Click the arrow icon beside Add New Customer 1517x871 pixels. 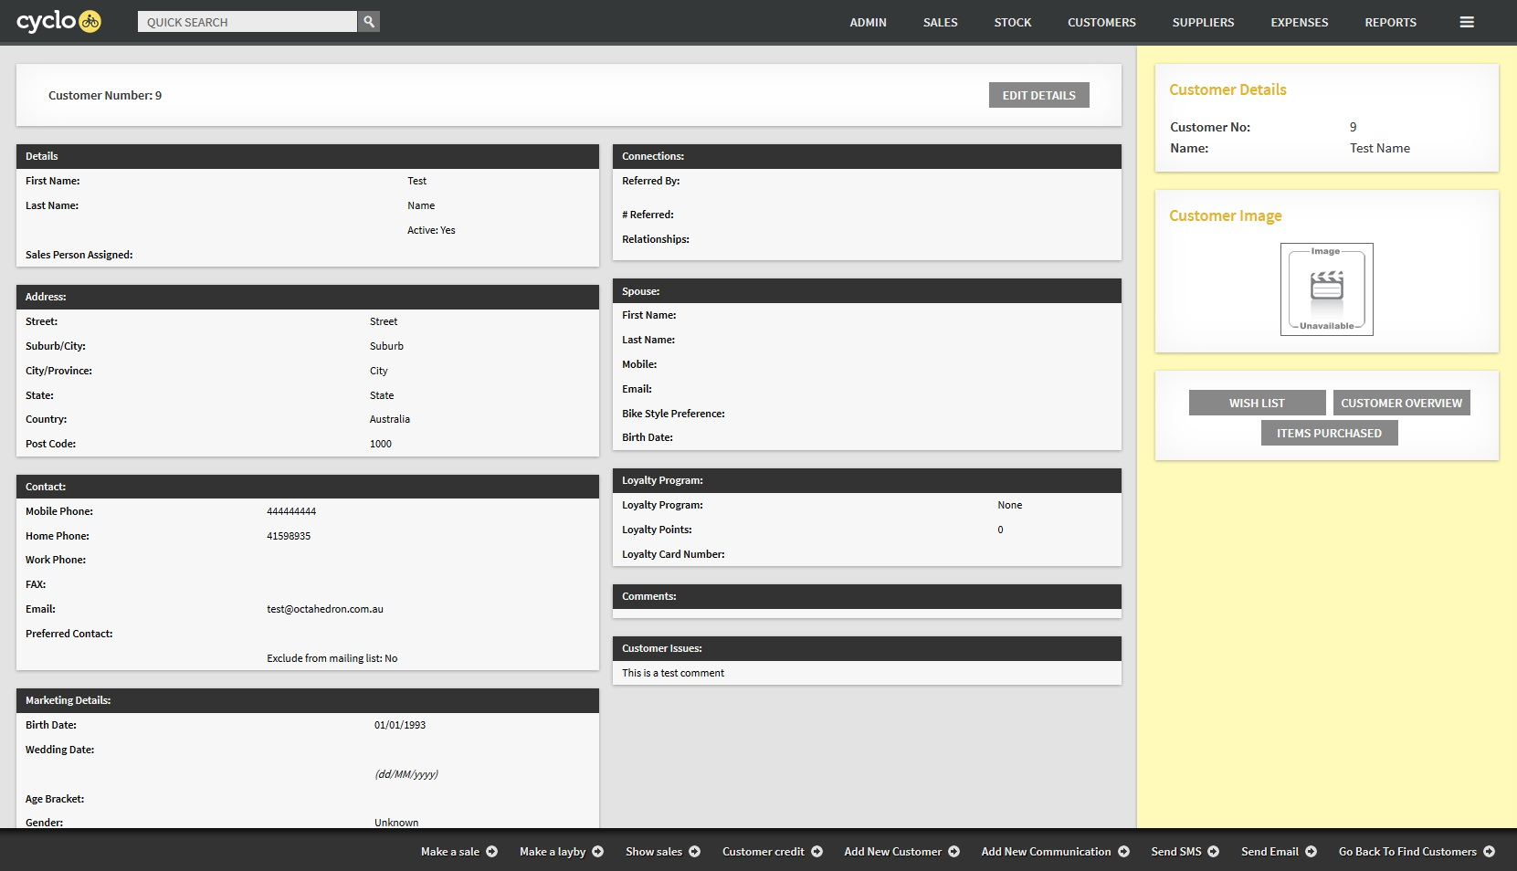(954, 852)
